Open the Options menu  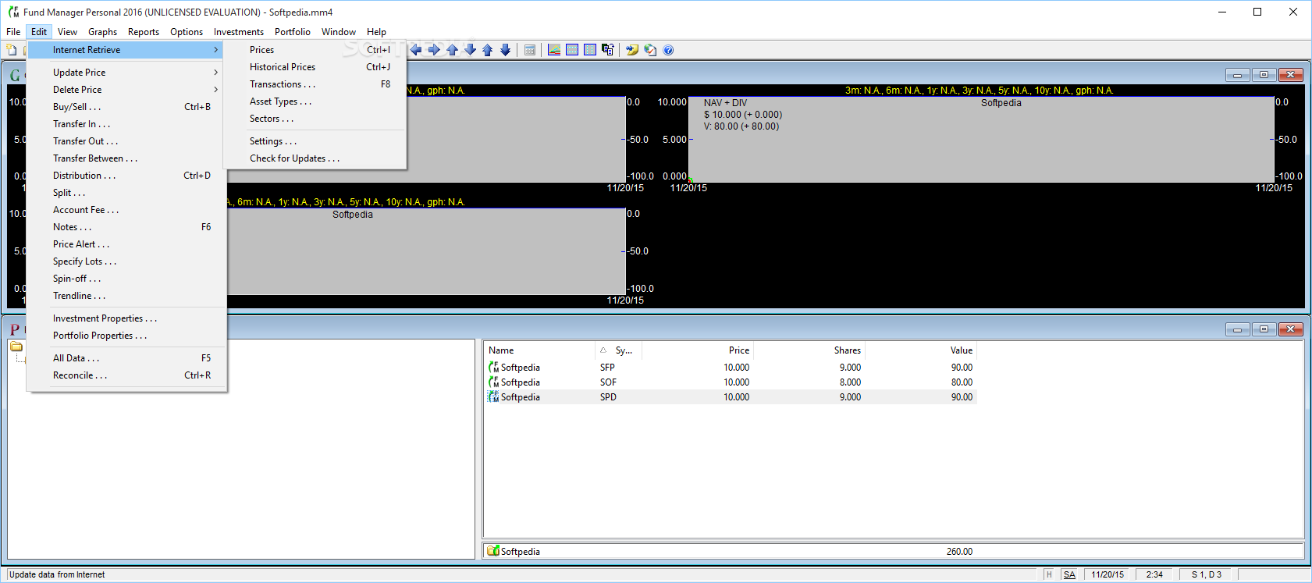tap(187, 32)
